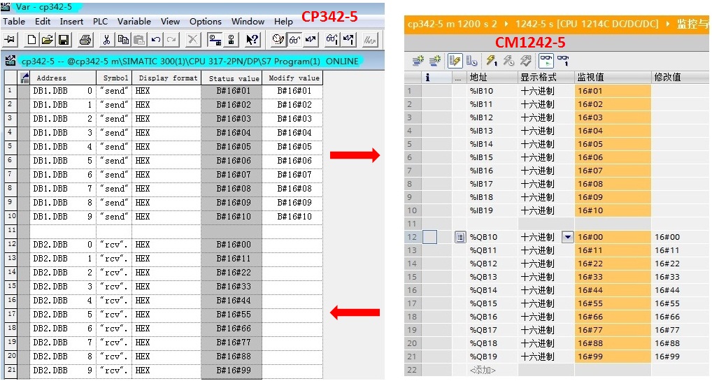Click the delete X toolbar icon
The image size is (712, 381).
coord(192,40)
